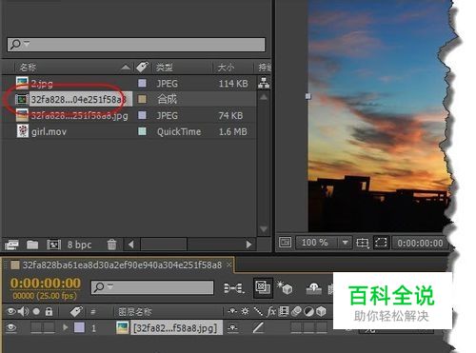This screenshot has height=353, width=476.
Task: Click the name column sort arrow
Action: (x=126, y=67)
